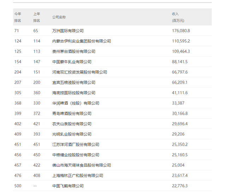Click this year's rank 207
This screenshot has width=226, height=194.
click(x=18, y=82)
